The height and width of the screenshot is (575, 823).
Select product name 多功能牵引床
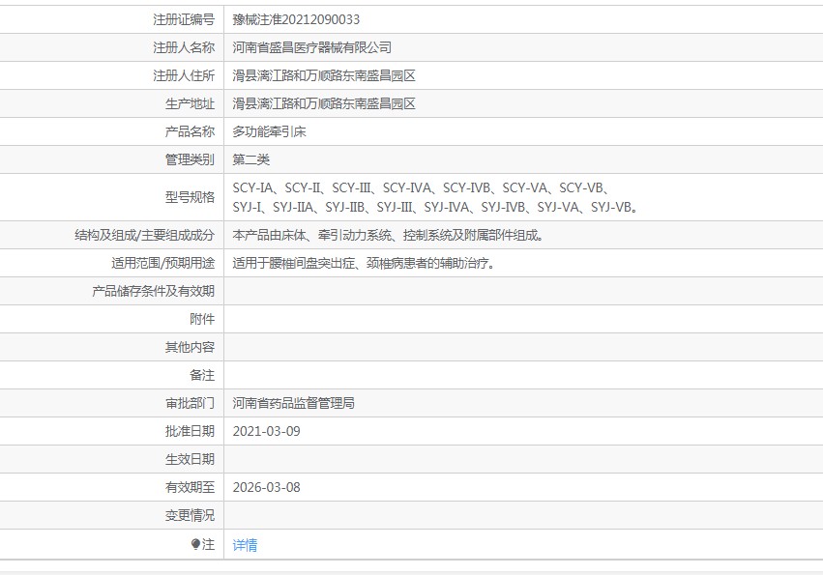(x=269, y=131)
